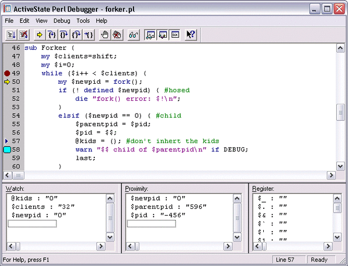Click the Register pane scroll down arrow
348x266 pixels.
click(x=337, y=237)
